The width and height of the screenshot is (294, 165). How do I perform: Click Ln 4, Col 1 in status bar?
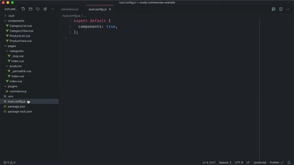[209, 162]
